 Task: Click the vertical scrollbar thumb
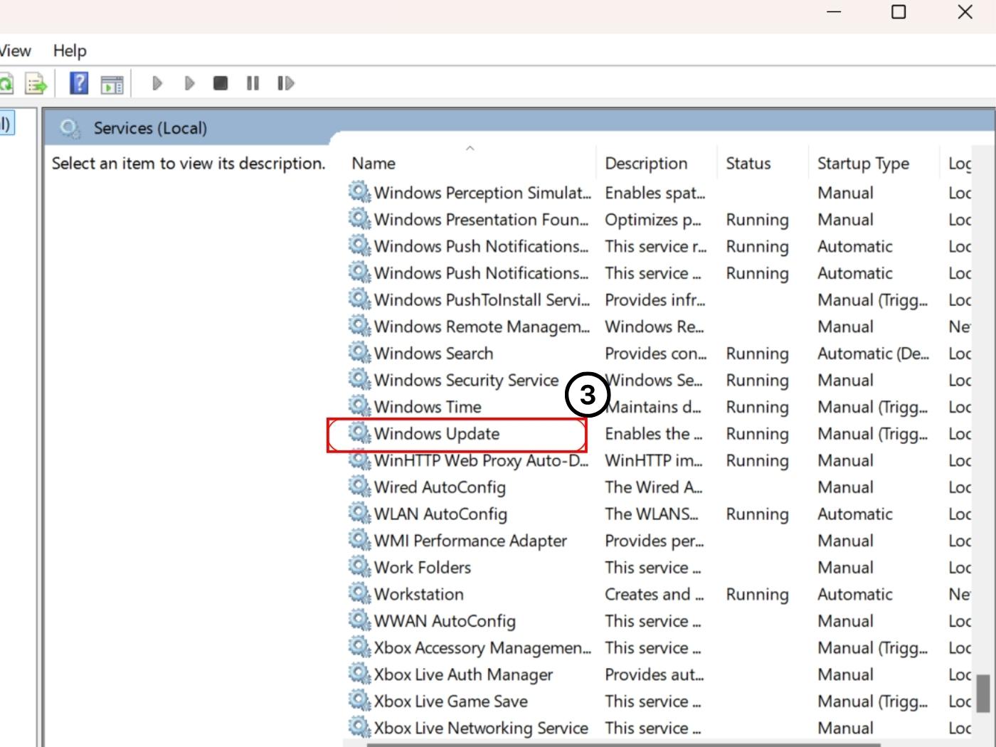[983, 694]
